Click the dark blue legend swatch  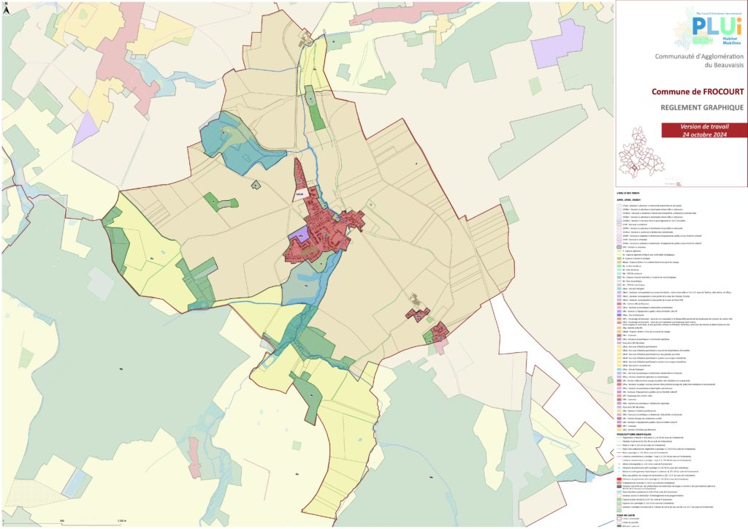coord(619,316)
